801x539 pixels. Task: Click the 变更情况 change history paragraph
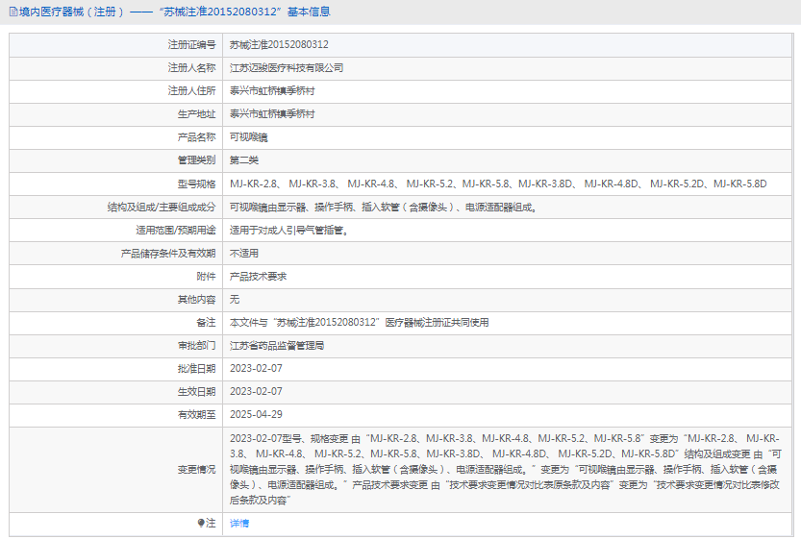505,469
